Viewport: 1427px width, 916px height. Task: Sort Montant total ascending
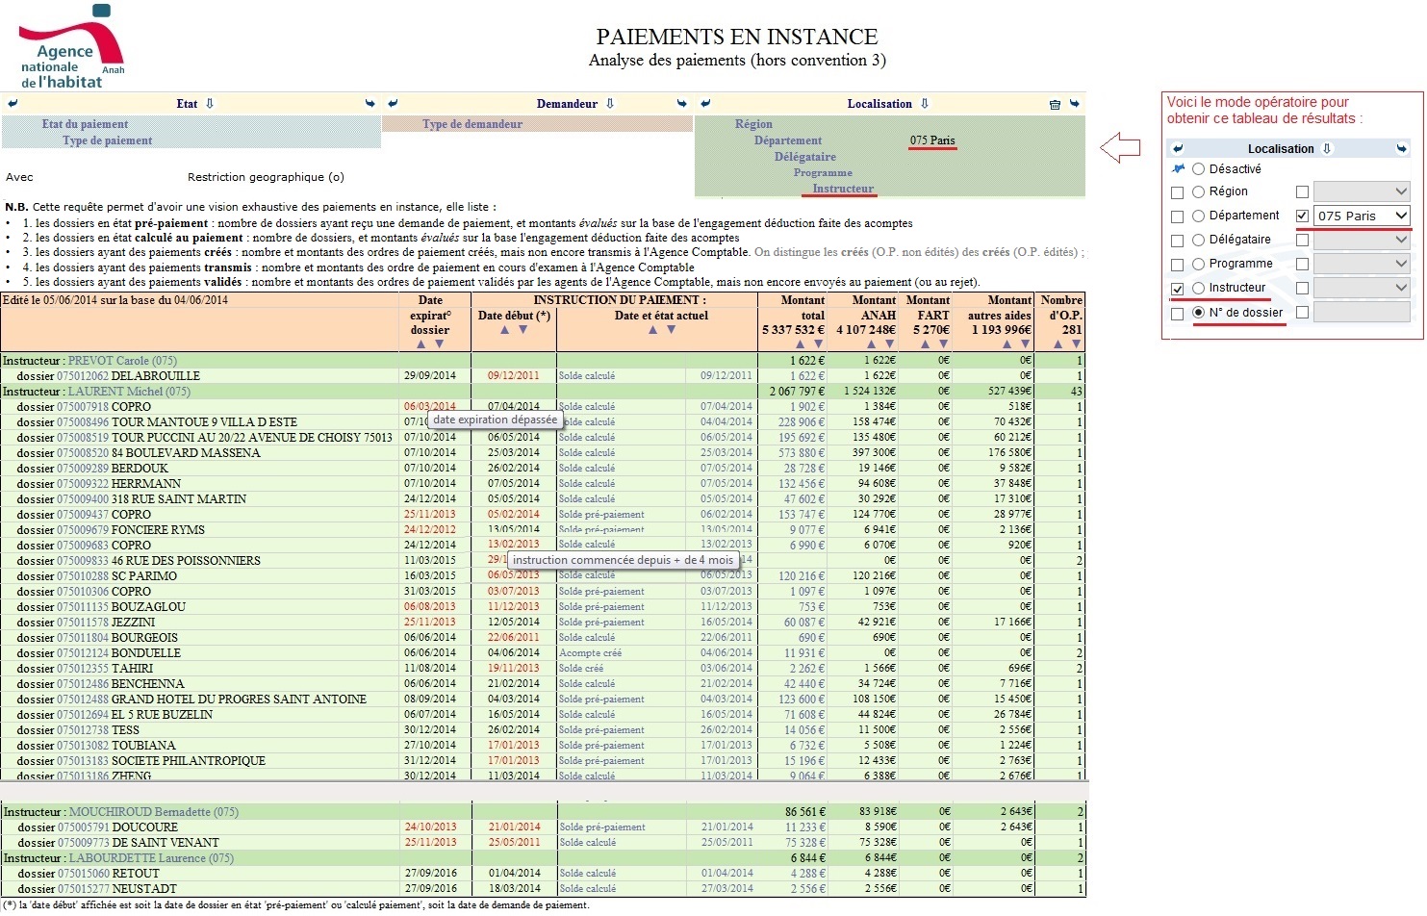click(x=800, y=344)
